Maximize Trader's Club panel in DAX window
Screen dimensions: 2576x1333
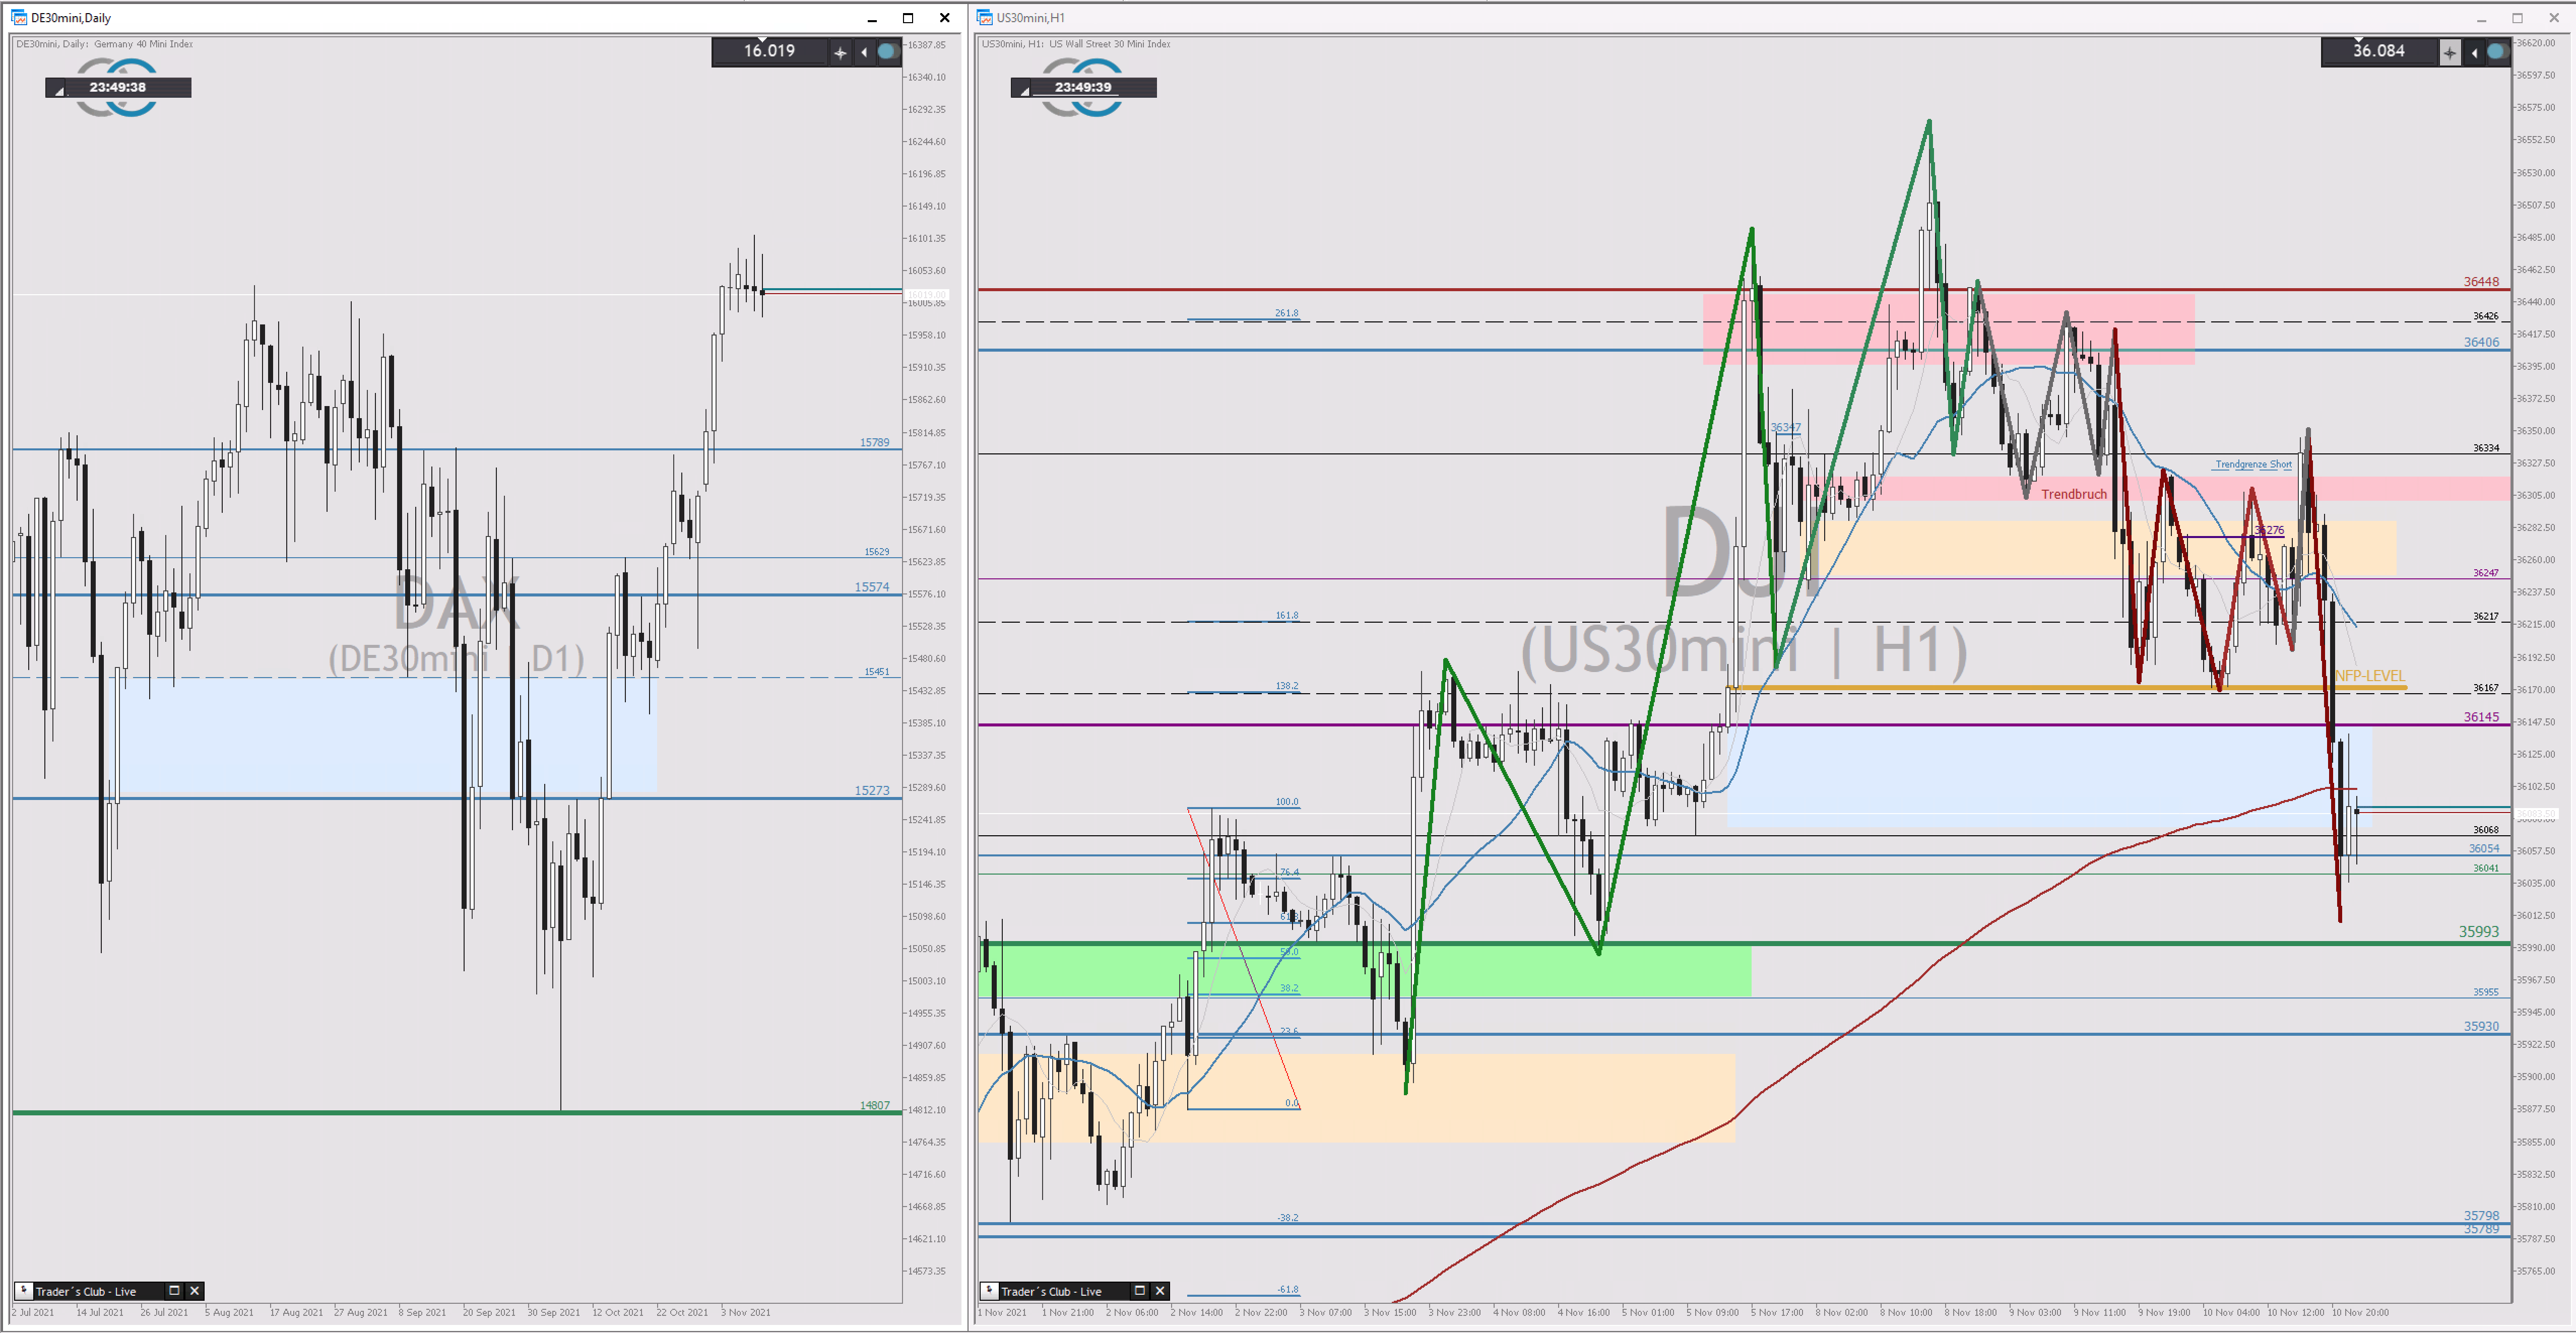pos(174,1291)
